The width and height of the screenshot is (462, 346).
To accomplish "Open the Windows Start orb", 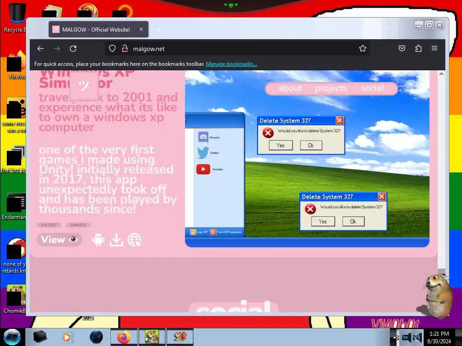I will pos(12,337).
